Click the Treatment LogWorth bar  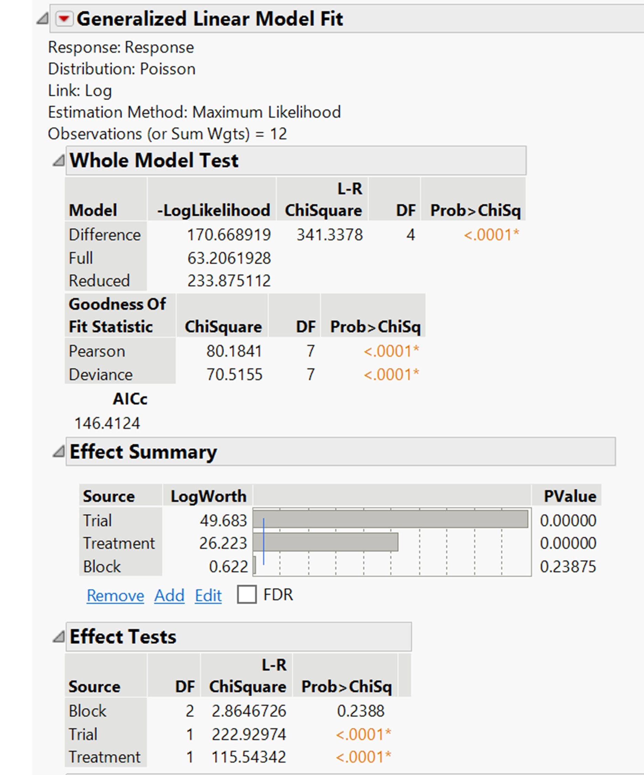pos(325,543)
